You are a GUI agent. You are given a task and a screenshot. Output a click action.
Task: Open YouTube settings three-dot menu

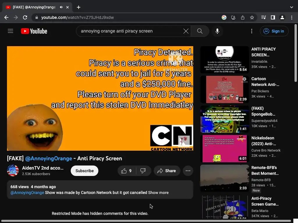coord(252,31)
